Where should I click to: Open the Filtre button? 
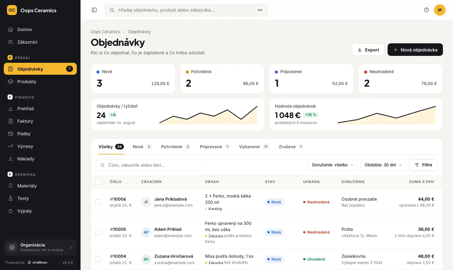tap(423, 165)
